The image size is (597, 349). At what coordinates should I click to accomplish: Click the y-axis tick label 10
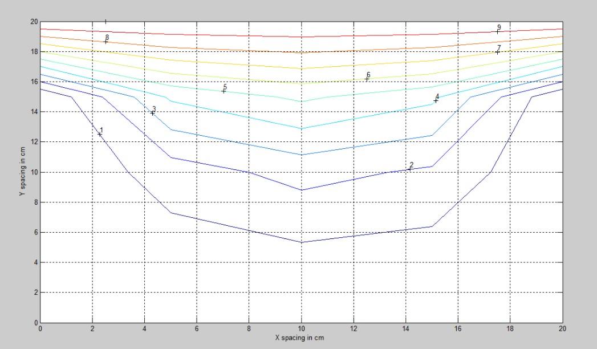[x=34, y=172]
